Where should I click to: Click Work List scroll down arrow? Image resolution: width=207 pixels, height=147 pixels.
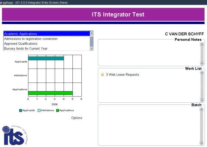tap(202, 100)
